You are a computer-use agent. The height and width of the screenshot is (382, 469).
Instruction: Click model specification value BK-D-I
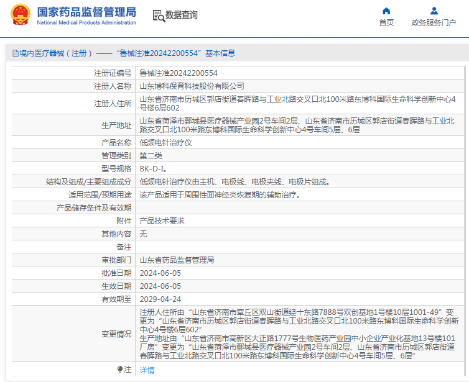point(153,169)
